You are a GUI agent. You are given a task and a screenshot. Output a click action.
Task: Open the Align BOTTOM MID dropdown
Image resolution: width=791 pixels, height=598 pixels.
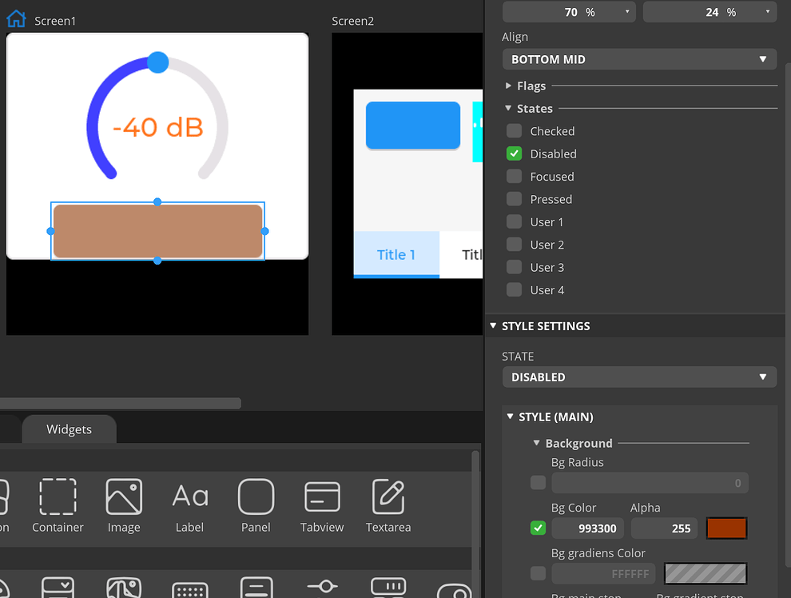(639, 59)
